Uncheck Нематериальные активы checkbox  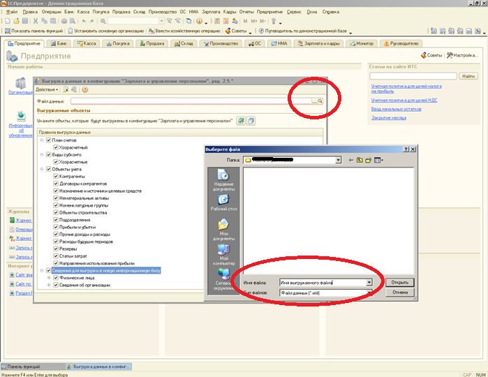tap(56, 198)
